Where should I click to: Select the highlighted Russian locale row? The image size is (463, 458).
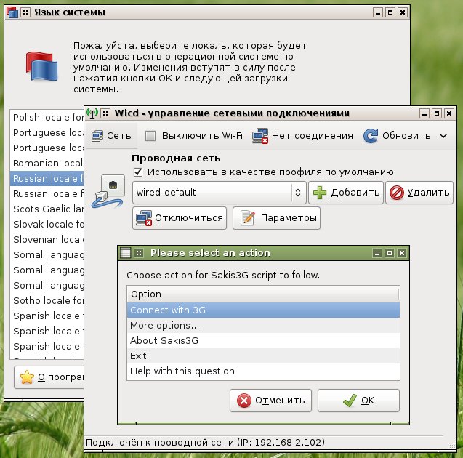[47, 179]
